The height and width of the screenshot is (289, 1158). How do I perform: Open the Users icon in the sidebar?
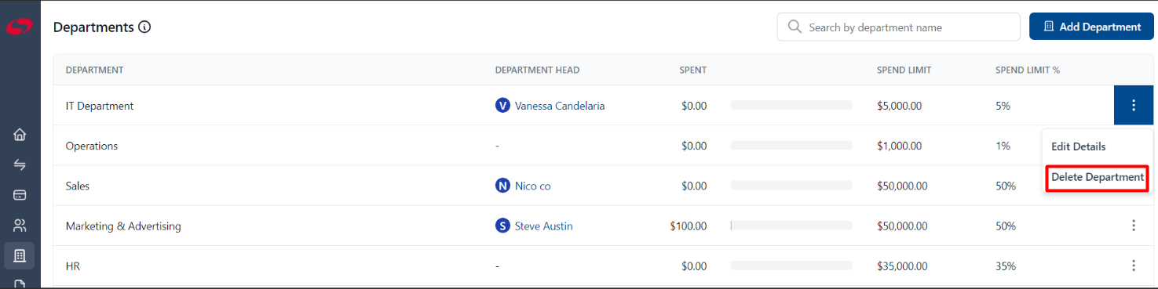pos(20,226)
